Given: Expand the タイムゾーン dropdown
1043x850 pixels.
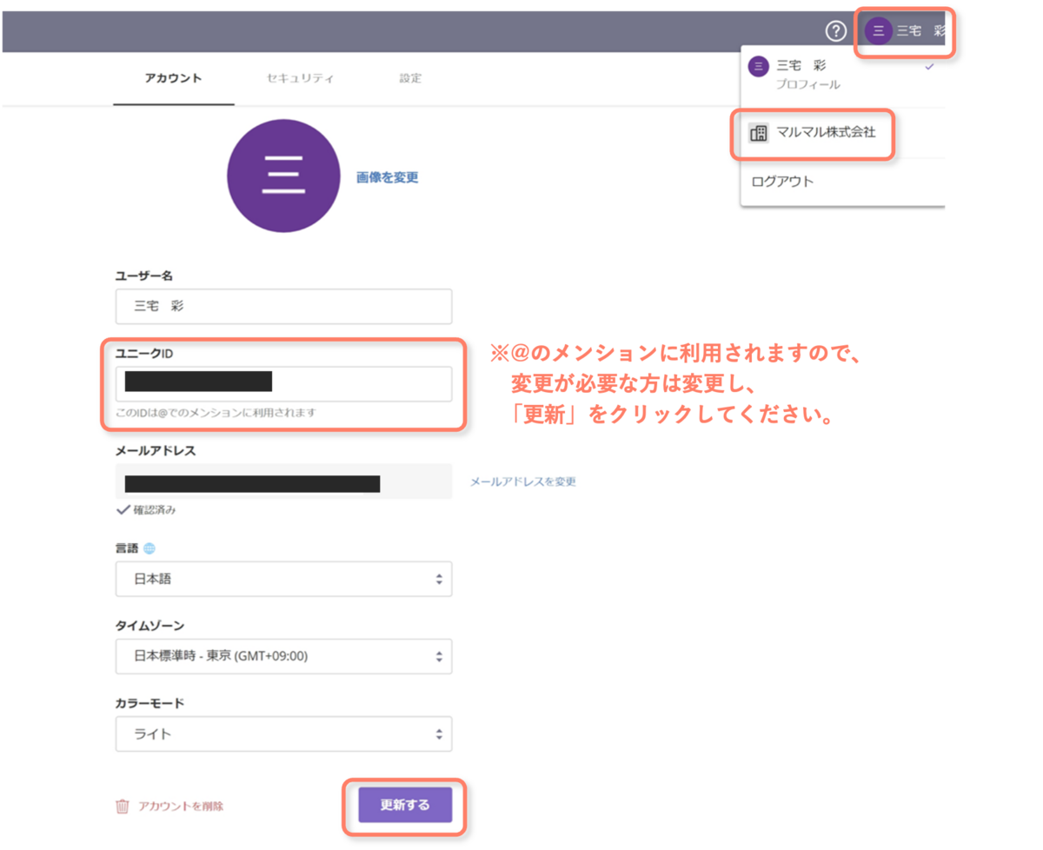Looking at the screenshot, I should click(283, 656).
